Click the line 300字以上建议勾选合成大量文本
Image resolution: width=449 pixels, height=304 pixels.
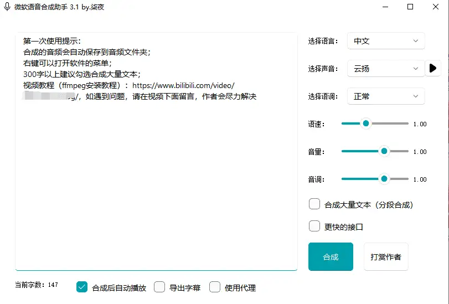(x=82, y=74)
